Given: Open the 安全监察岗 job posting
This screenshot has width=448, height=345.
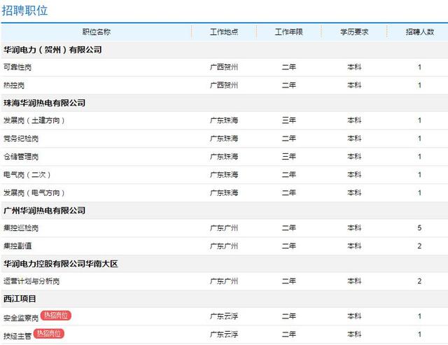Looking at the screenshot, I should (21, 318).
